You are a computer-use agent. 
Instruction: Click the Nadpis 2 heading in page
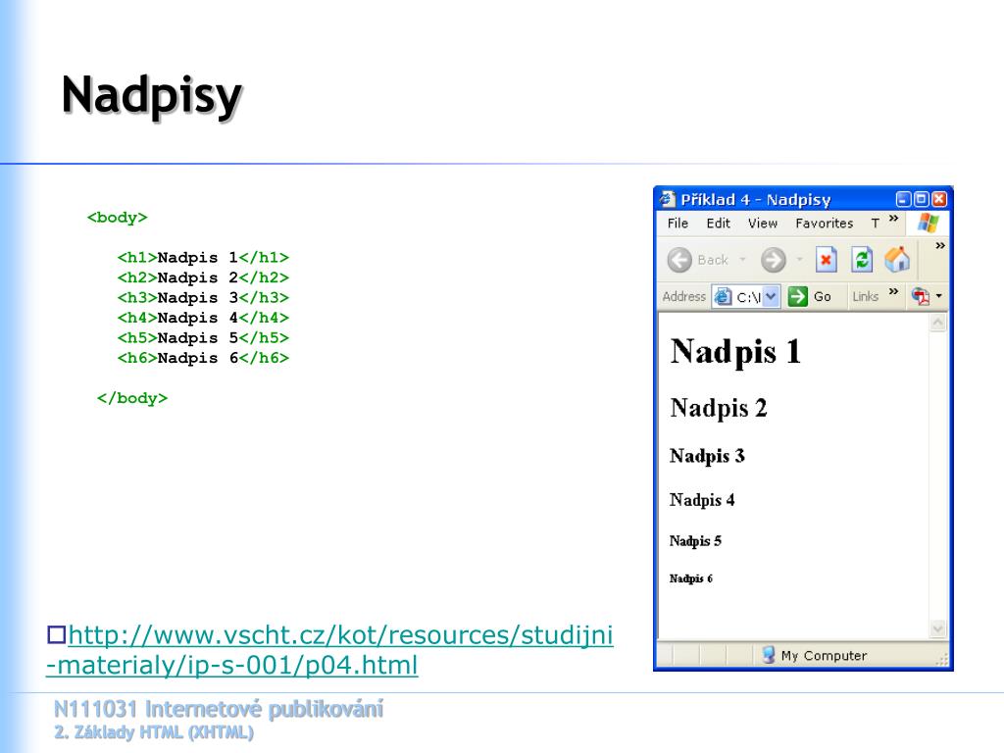coord(719,408)
